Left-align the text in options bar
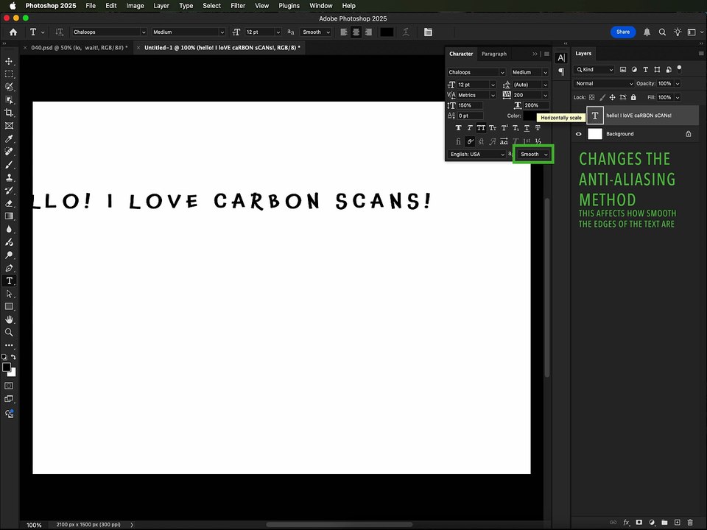This screenshot has width=707, height=530. 344,32
